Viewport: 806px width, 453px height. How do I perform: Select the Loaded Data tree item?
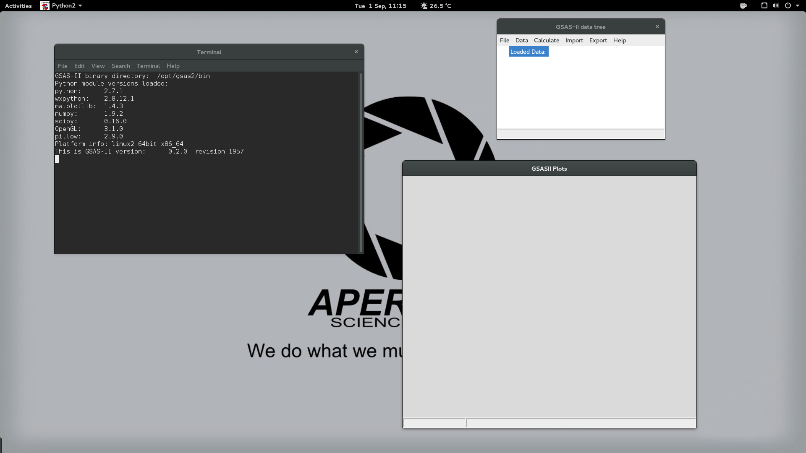tap(529, 52)
